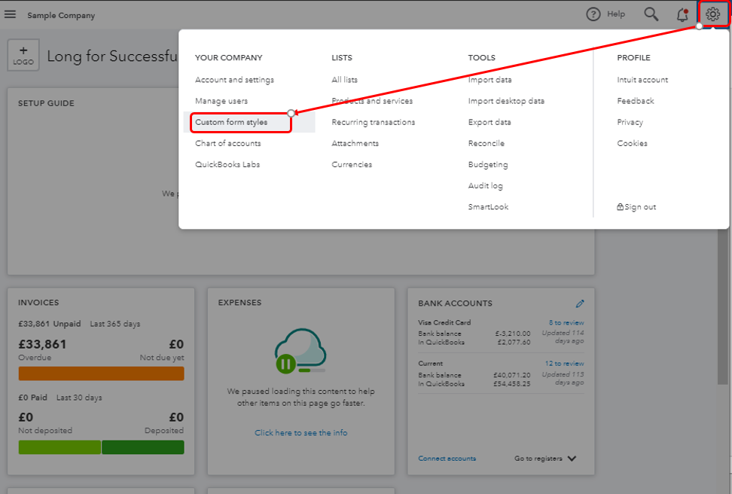732x494 pixels.
Task: Click the £33,861 Unpaid summary text
Action: click(x=50, y=324)
